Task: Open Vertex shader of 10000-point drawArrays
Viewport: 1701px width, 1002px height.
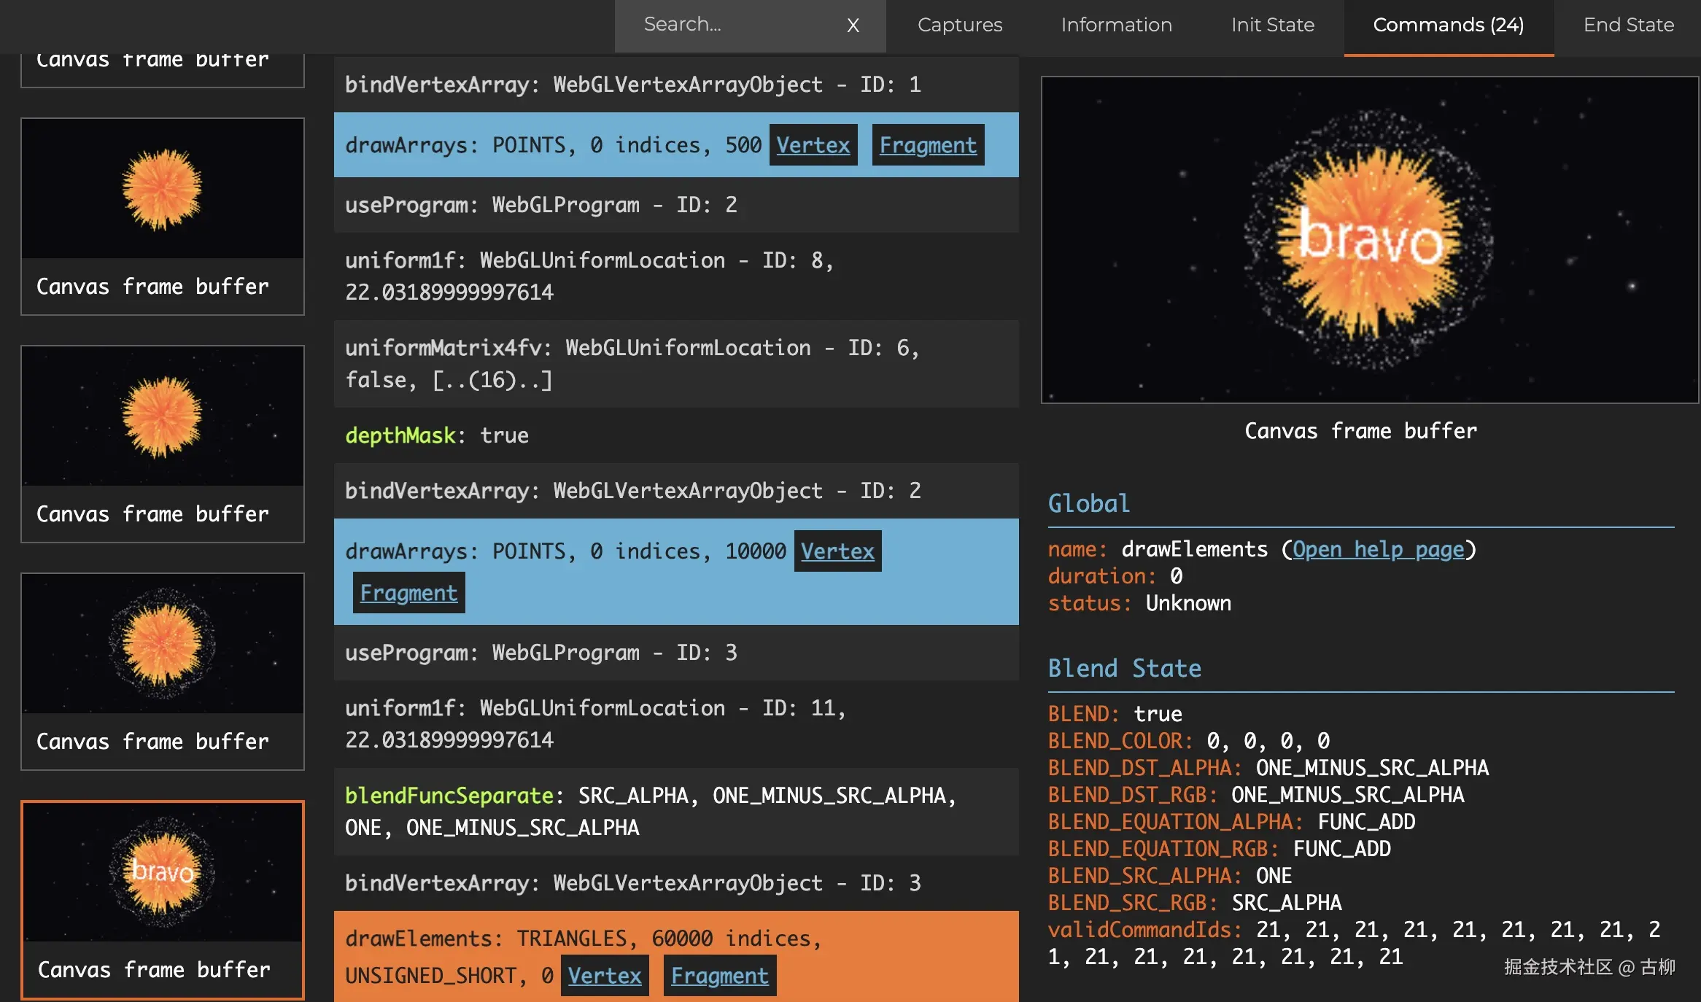Action: [x=837, y=551]
